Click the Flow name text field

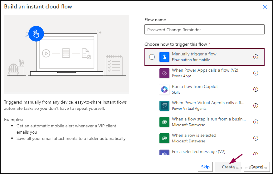tap(204, 30)
